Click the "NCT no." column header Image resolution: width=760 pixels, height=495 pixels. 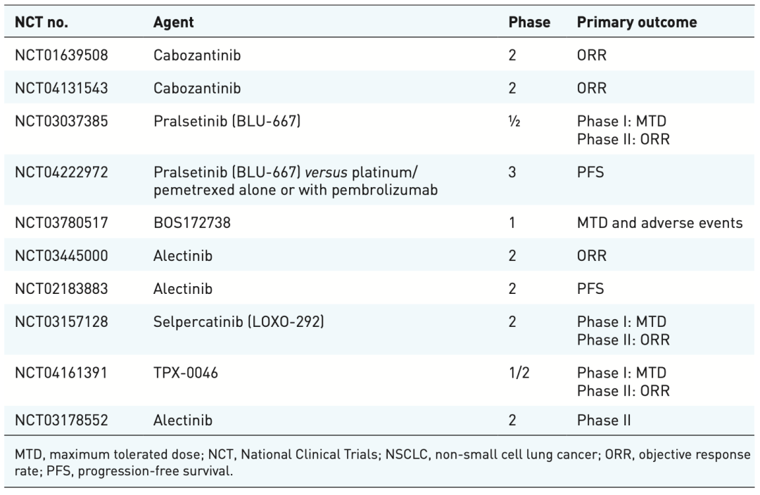click(x=42, y=22)
